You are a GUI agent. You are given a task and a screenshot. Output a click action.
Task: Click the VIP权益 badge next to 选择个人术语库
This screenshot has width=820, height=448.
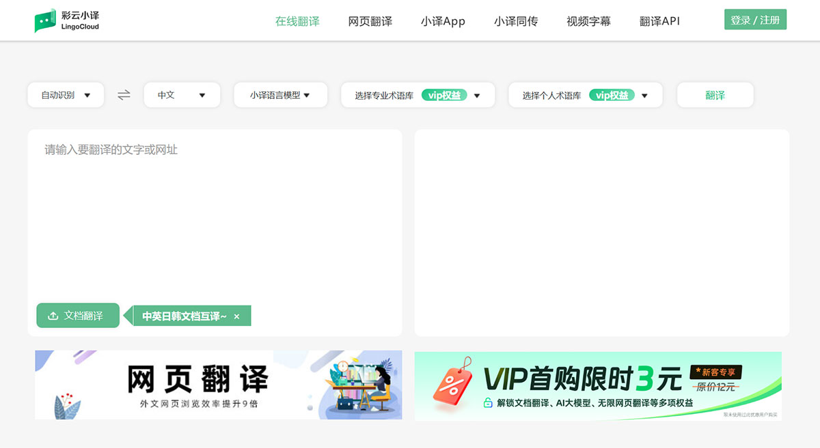coord(612,95)
